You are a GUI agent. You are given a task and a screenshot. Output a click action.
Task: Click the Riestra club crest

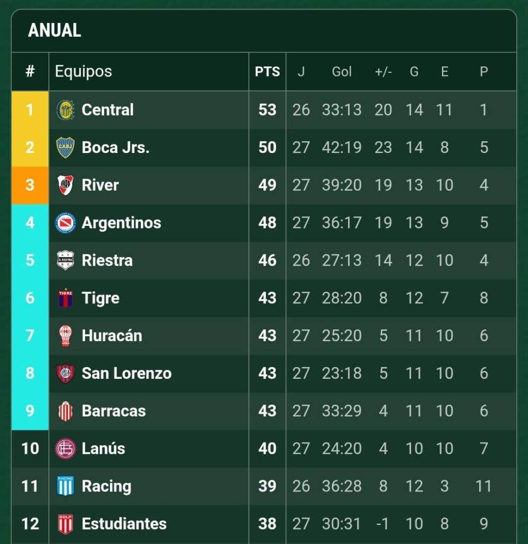65,260
